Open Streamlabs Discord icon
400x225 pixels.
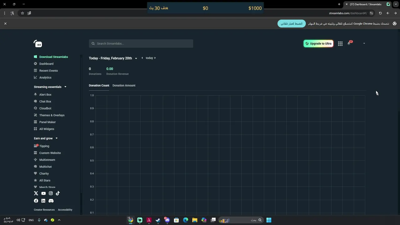pos(51,201)
